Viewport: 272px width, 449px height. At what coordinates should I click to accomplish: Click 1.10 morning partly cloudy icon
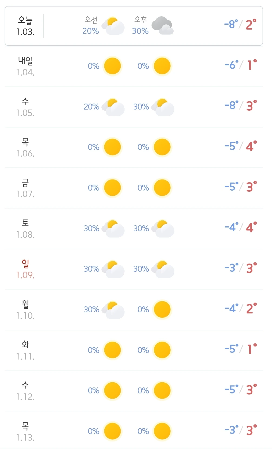113,310
